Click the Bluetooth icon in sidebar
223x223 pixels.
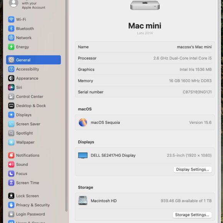(11, 28)
